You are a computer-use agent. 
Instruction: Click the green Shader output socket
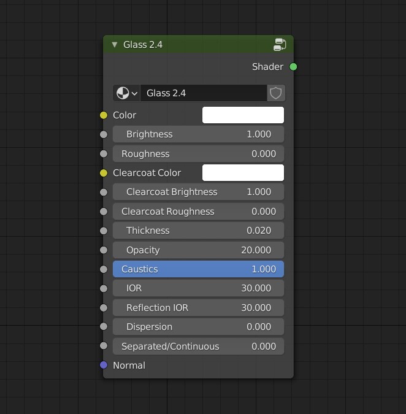[x=293, y=67]
